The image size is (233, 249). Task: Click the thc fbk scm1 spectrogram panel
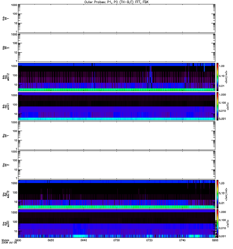117,223
